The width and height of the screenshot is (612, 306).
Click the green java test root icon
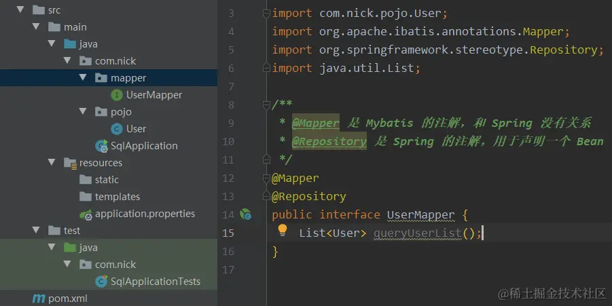[x=70, y=247]
